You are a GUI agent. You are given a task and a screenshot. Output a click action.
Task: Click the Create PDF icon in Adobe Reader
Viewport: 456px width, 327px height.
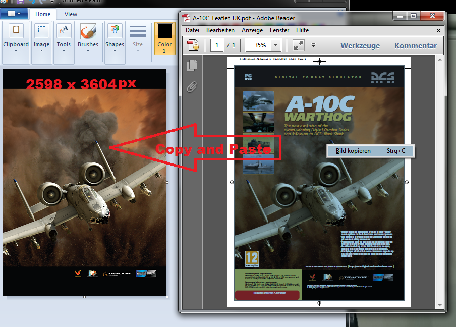[x=193, y=45]
